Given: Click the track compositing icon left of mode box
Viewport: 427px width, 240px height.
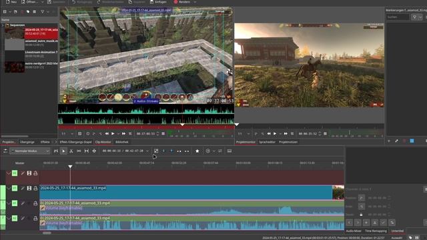Looking at the screenshot, I should (5, 151).
